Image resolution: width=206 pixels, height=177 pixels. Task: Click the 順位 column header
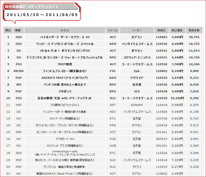point(8,30)
